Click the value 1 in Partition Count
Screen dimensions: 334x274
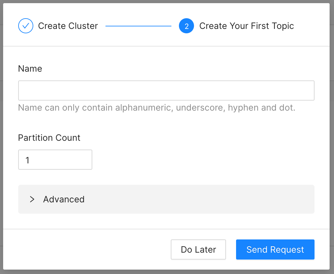[x=27, y=160]
